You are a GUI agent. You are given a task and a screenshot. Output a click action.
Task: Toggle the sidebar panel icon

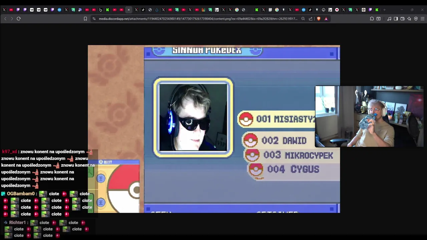coord(396,19)
